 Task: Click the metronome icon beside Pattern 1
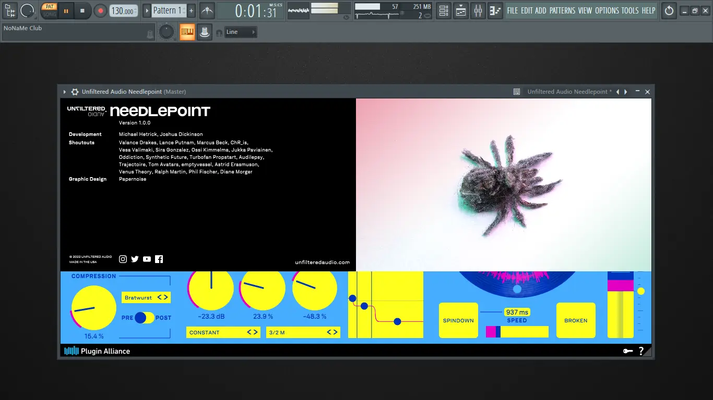tap(207, 10)
